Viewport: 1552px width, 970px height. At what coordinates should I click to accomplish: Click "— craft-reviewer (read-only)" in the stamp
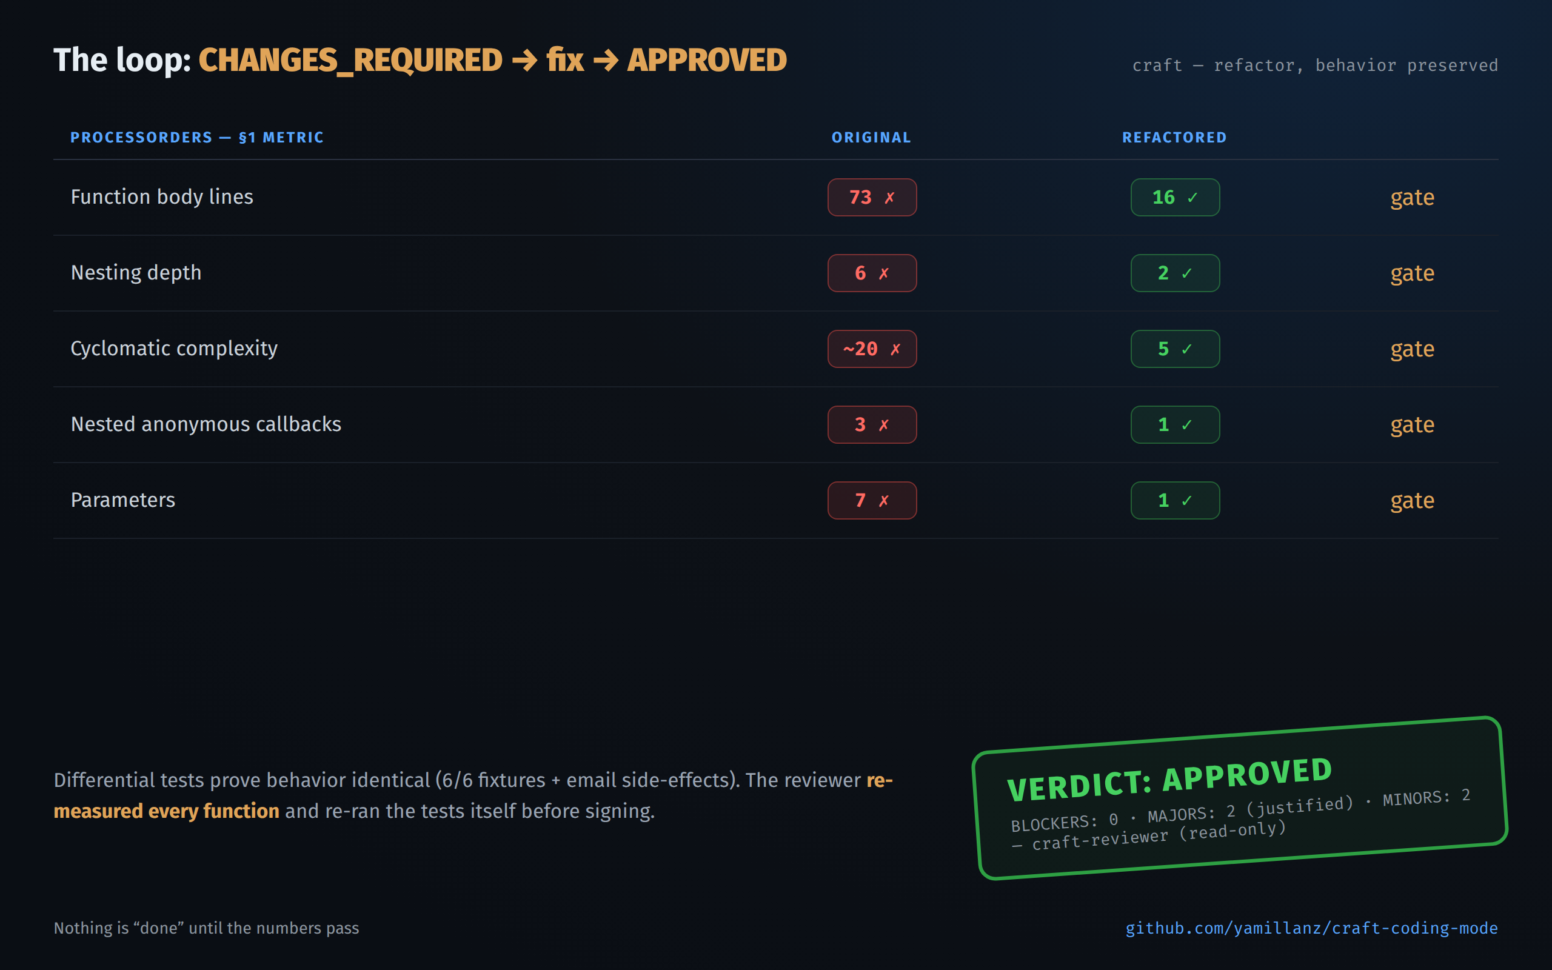pyautogui.click(x=1149, y=837)
